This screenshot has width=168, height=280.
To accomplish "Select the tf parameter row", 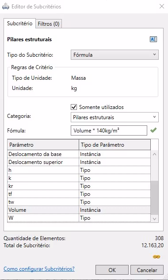I will tap(79, 194).
